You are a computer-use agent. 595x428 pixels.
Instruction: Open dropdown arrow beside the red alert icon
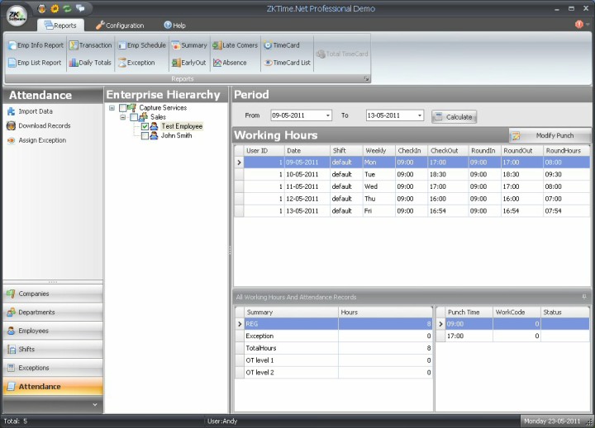(588, 24)
